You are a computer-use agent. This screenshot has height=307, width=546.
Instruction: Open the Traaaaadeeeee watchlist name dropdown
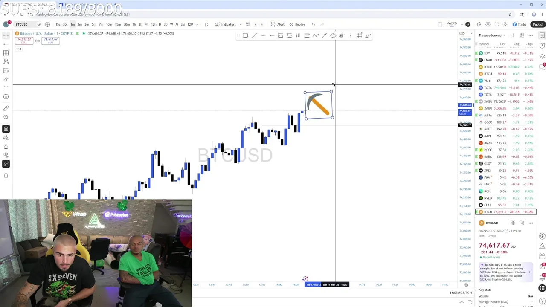point(492,35)
